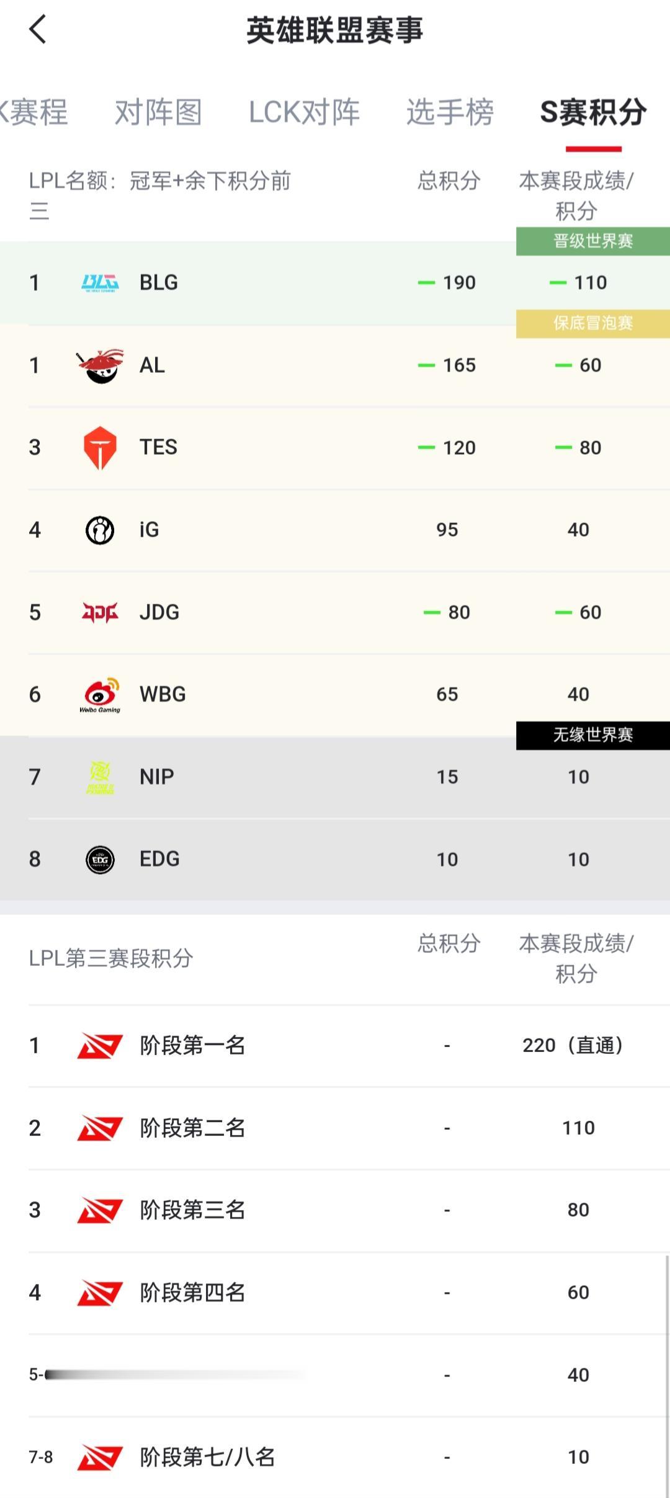Switch to the 对阵图 tab
Screen dimensions: 670x1498
[158, 112]
